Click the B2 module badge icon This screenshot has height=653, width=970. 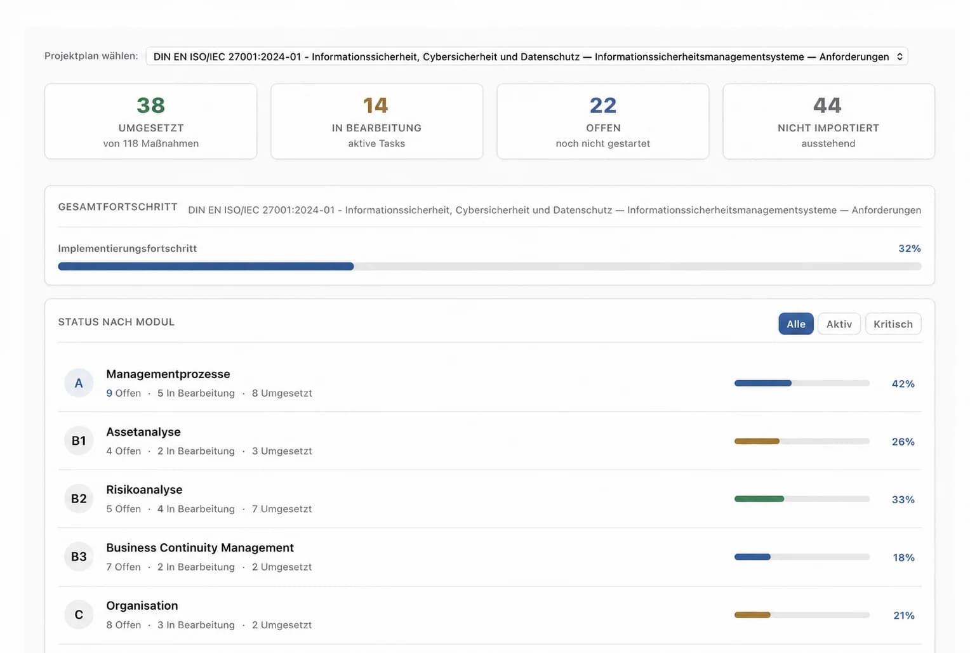[x=79, y=498]
